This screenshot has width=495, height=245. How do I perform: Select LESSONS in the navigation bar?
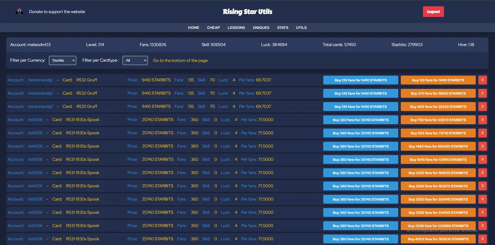236,27
